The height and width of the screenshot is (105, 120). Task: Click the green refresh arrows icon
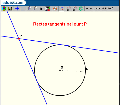[81, 9]
